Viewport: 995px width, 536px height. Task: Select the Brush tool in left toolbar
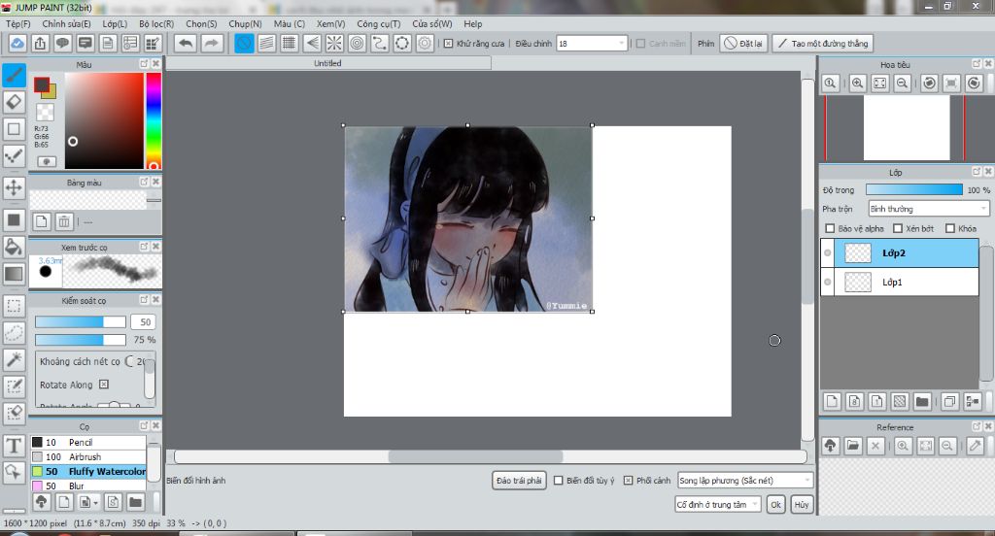click(x=14, y=75)
